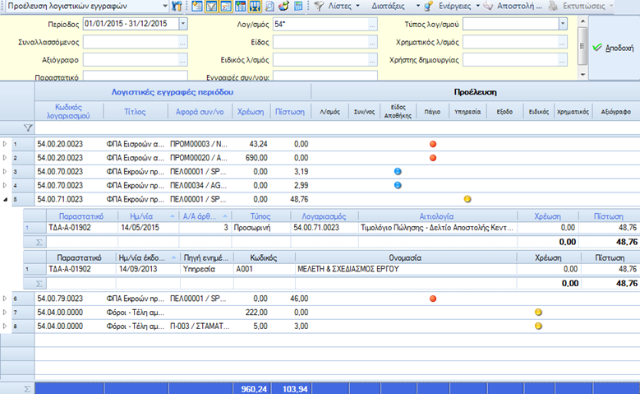Click blue Είδος Αποθήκης marker on row 3
This screenshot has width=640, height=394.
tap(398, 172)
